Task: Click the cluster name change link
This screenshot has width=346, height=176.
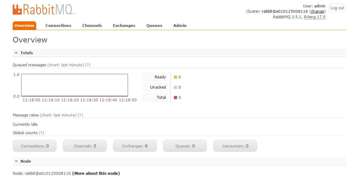Action: click(317, 11)
